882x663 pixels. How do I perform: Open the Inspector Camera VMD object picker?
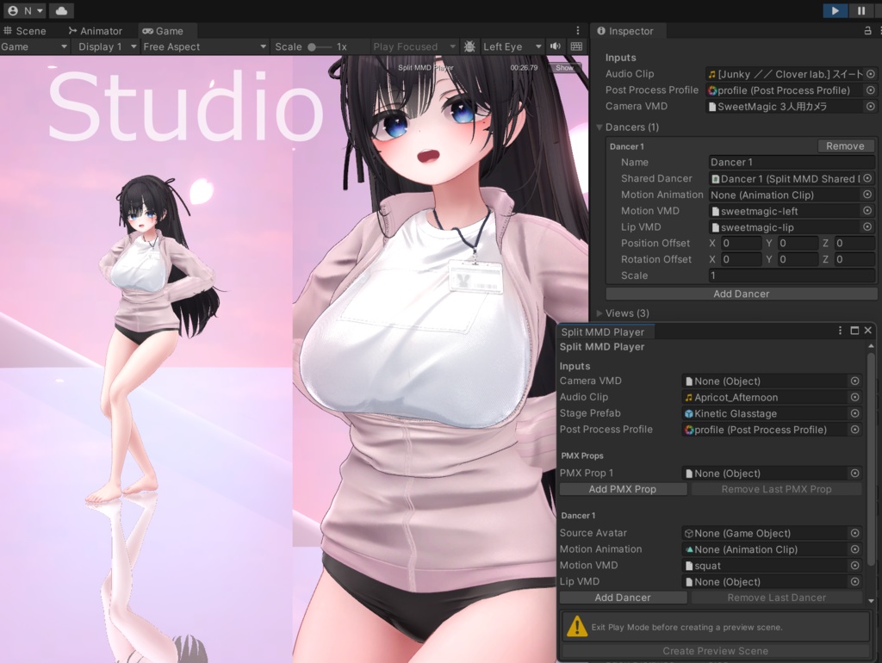pyautogui.click(x=871, y=106)
